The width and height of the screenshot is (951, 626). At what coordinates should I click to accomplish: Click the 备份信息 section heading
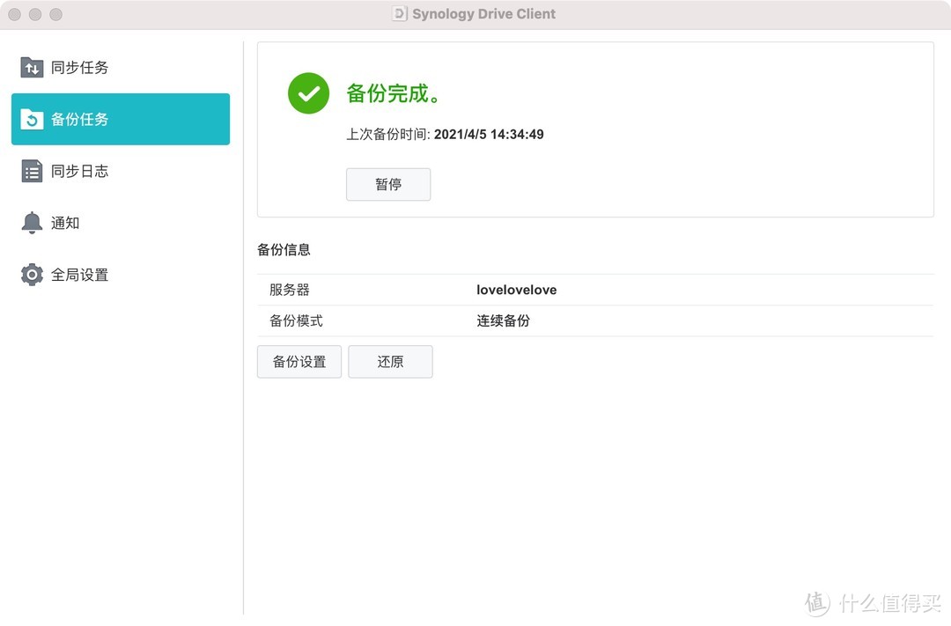pyautogui.click(x=284, y=250)
